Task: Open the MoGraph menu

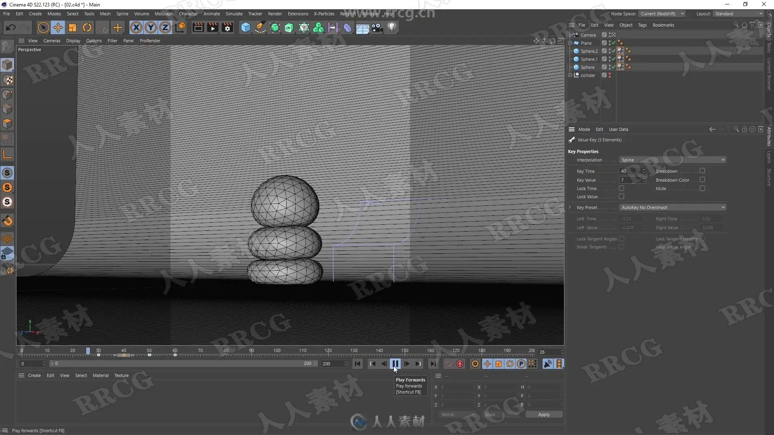Action: (164, 14)
